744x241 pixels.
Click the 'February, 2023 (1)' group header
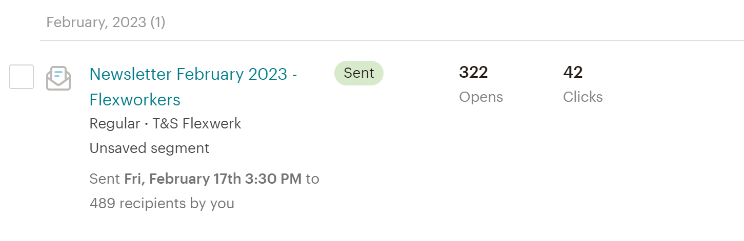pos(106,23)
